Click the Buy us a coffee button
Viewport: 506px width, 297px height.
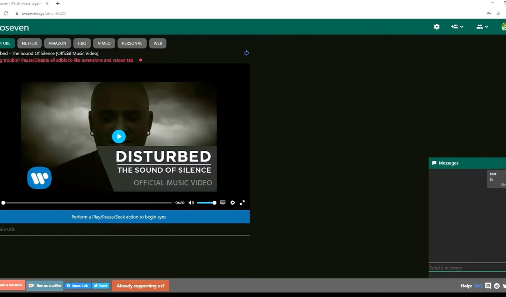click(45, 285)
